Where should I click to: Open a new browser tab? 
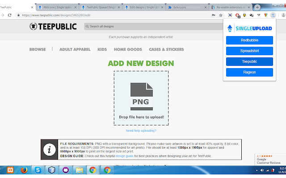pos(257,7)
